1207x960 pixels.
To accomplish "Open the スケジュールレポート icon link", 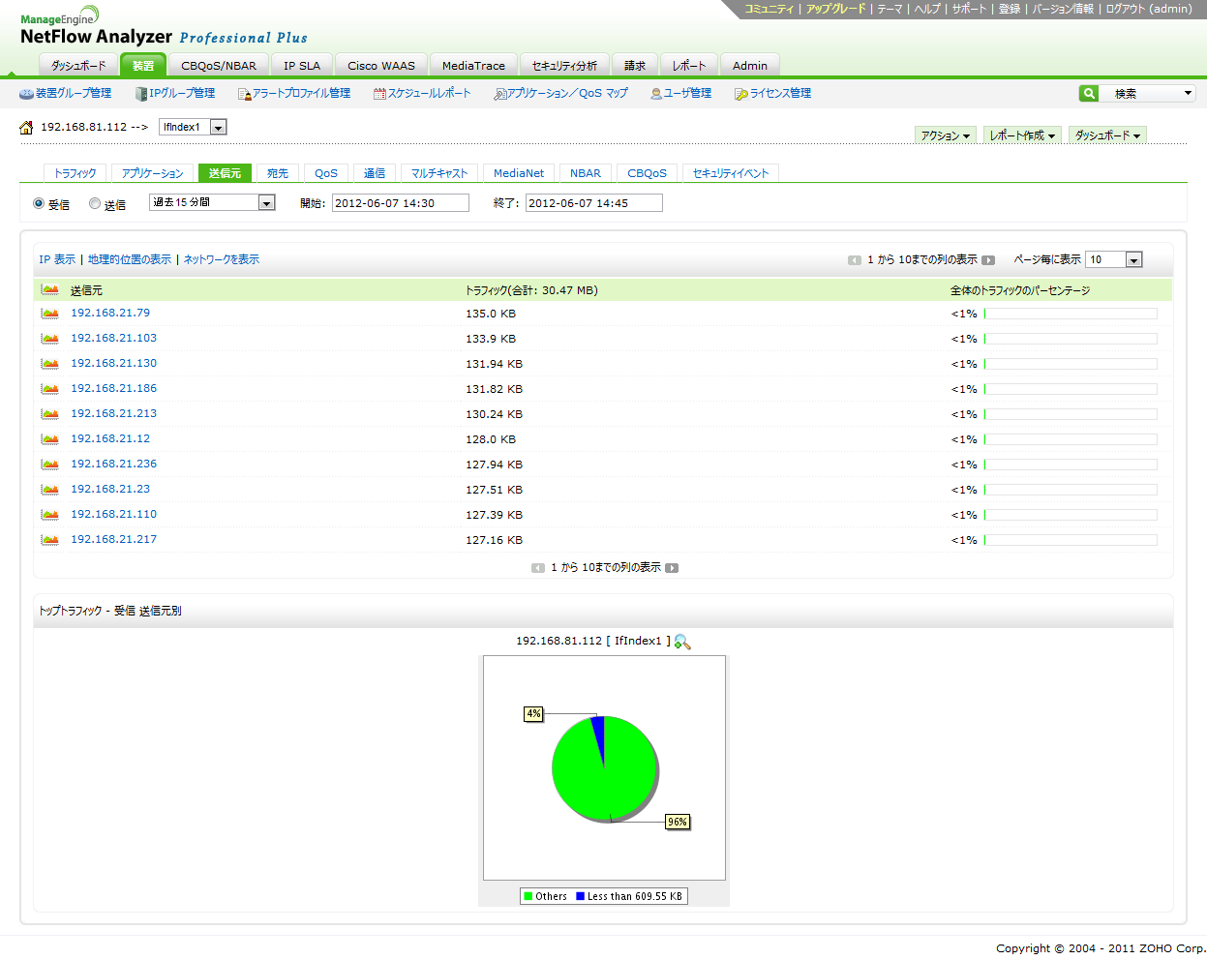I will point(379,94).
